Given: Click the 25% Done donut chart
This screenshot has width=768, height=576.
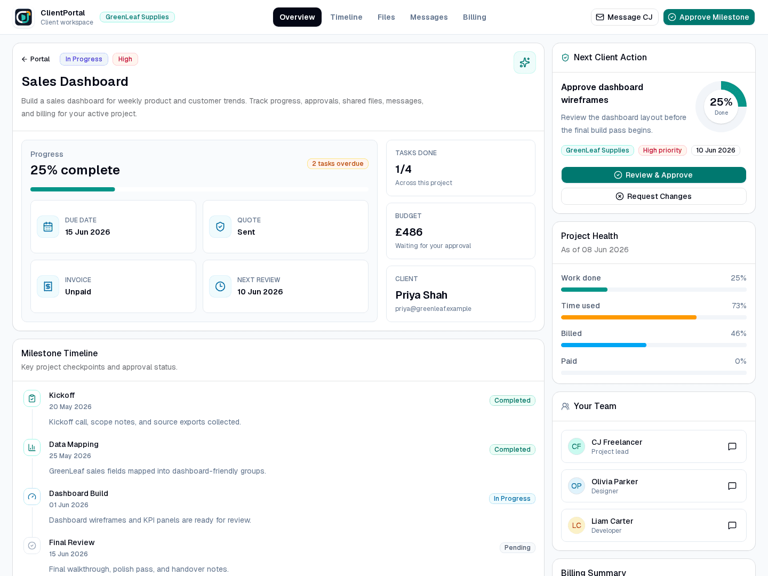Looking at the screenshot, I should 721,107.
